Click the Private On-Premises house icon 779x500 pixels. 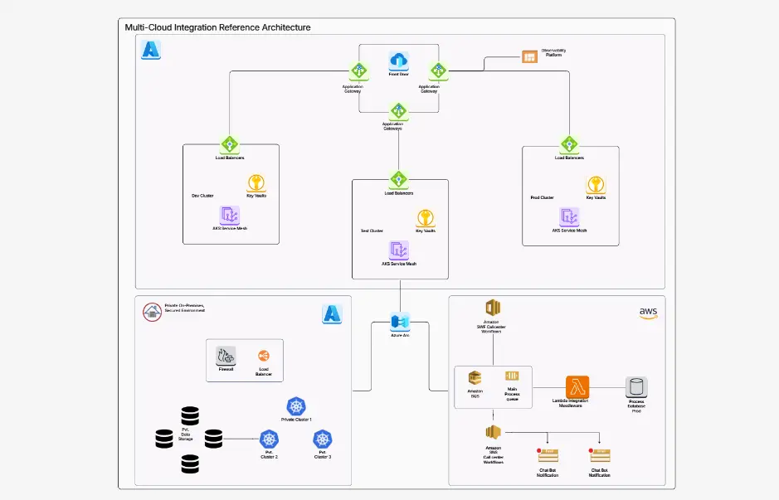[x=153, y=312]
